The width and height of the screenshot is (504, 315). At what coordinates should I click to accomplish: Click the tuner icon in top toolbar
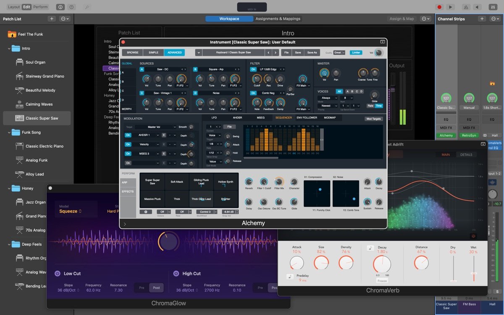tap(87, 7)
